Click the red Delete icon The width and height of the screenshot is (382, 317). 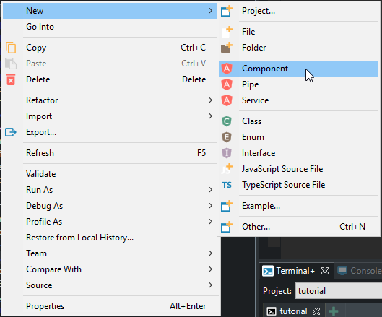point(11,79)
